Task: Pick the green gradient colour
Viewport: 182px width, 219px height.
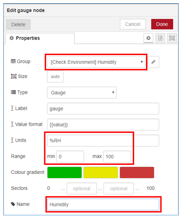Action: pos(64,173)
